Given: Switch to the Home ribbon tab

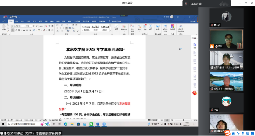Looking at the screenshot, I should (x=11, y=21).
